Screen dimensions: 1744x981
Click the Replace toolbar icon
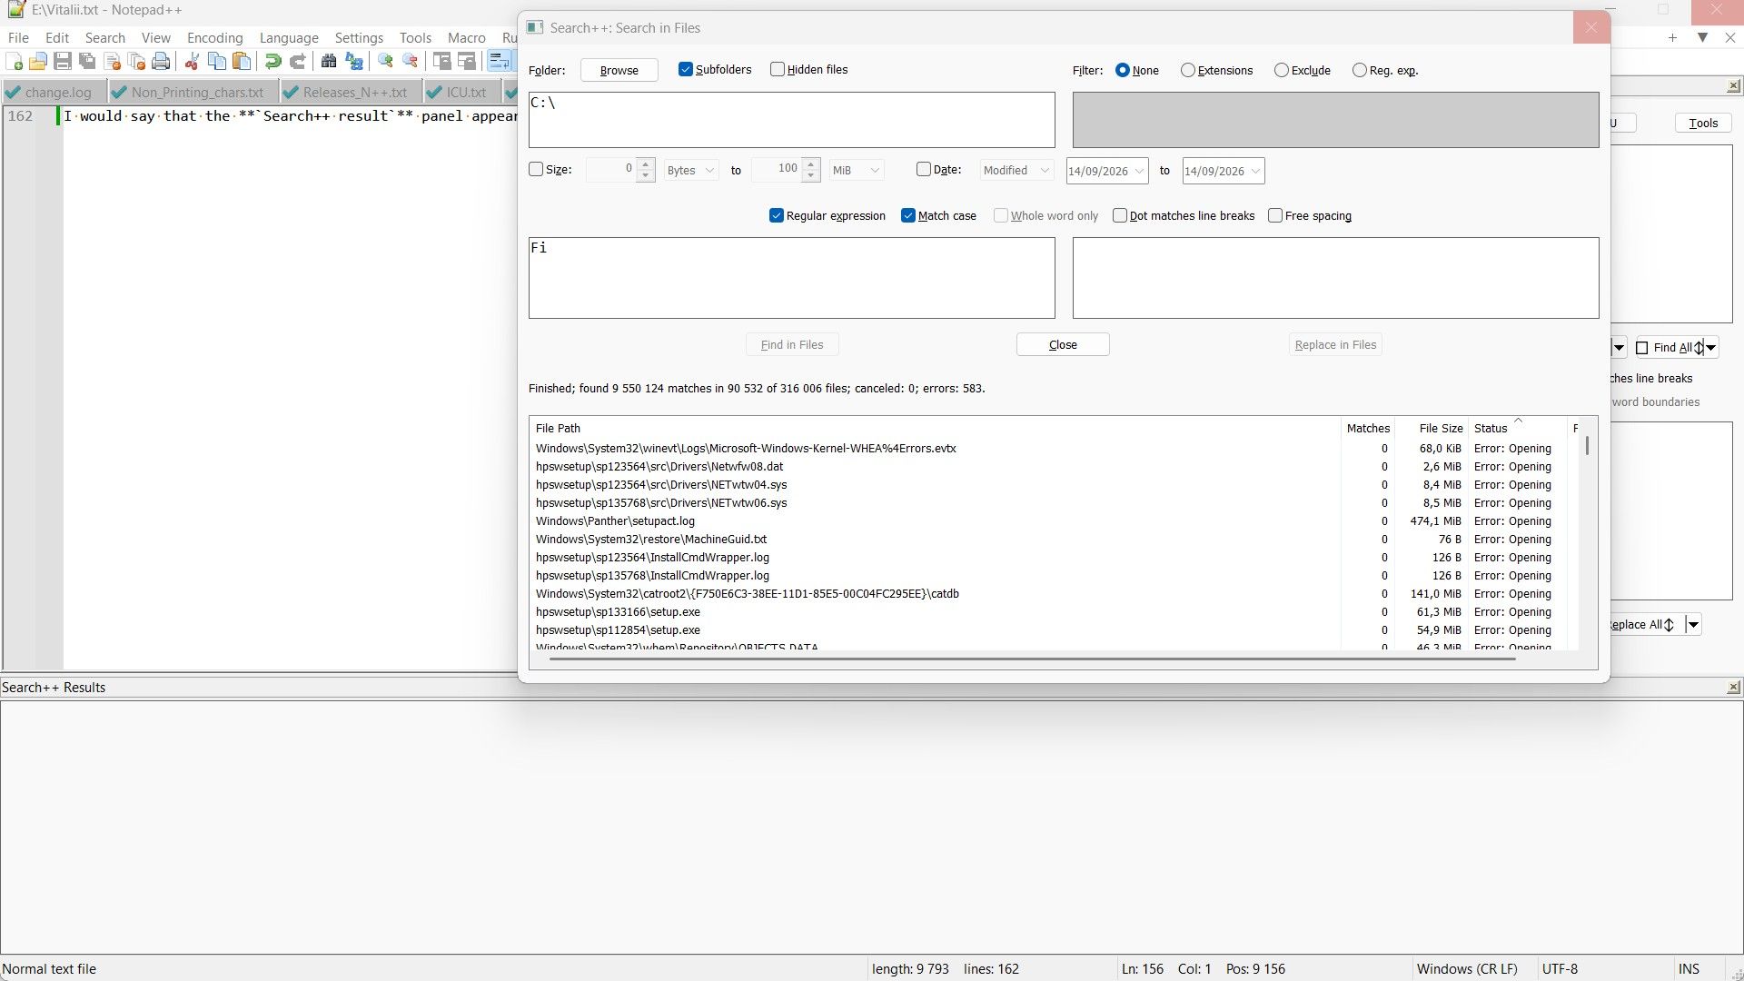[354, 62]
